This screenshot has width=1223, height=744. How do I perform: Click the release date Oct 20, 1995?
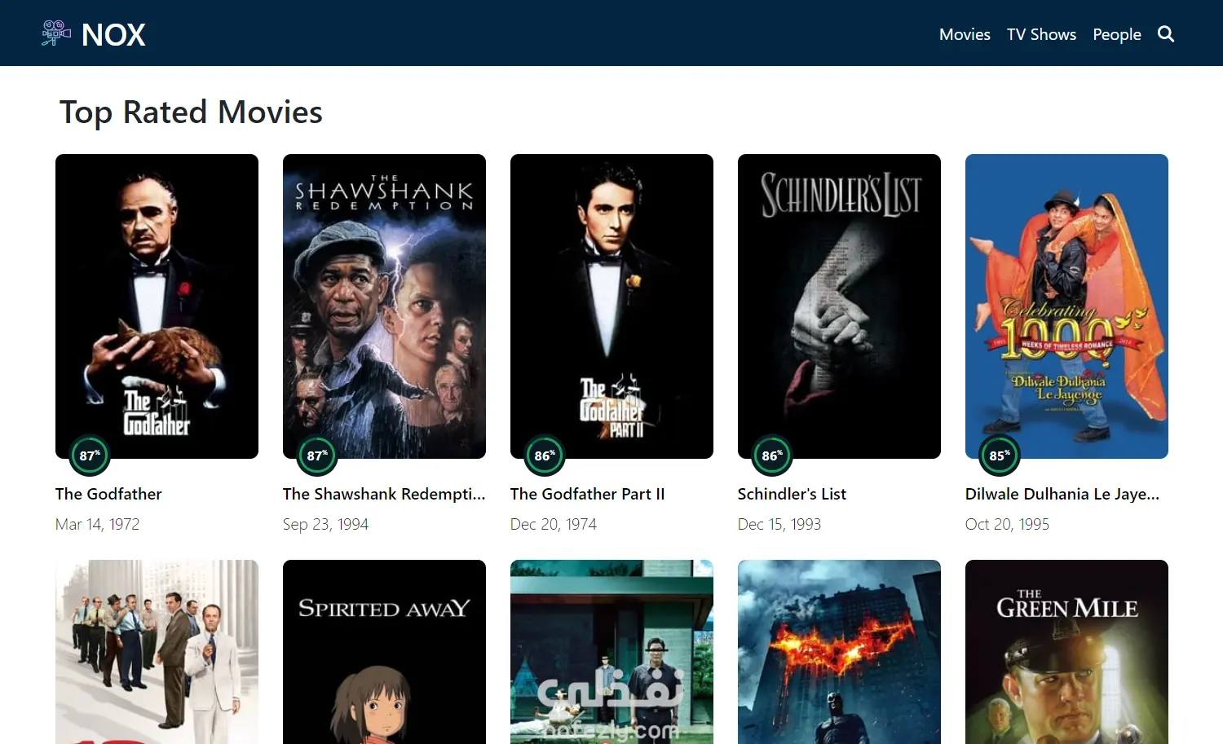1007,524
